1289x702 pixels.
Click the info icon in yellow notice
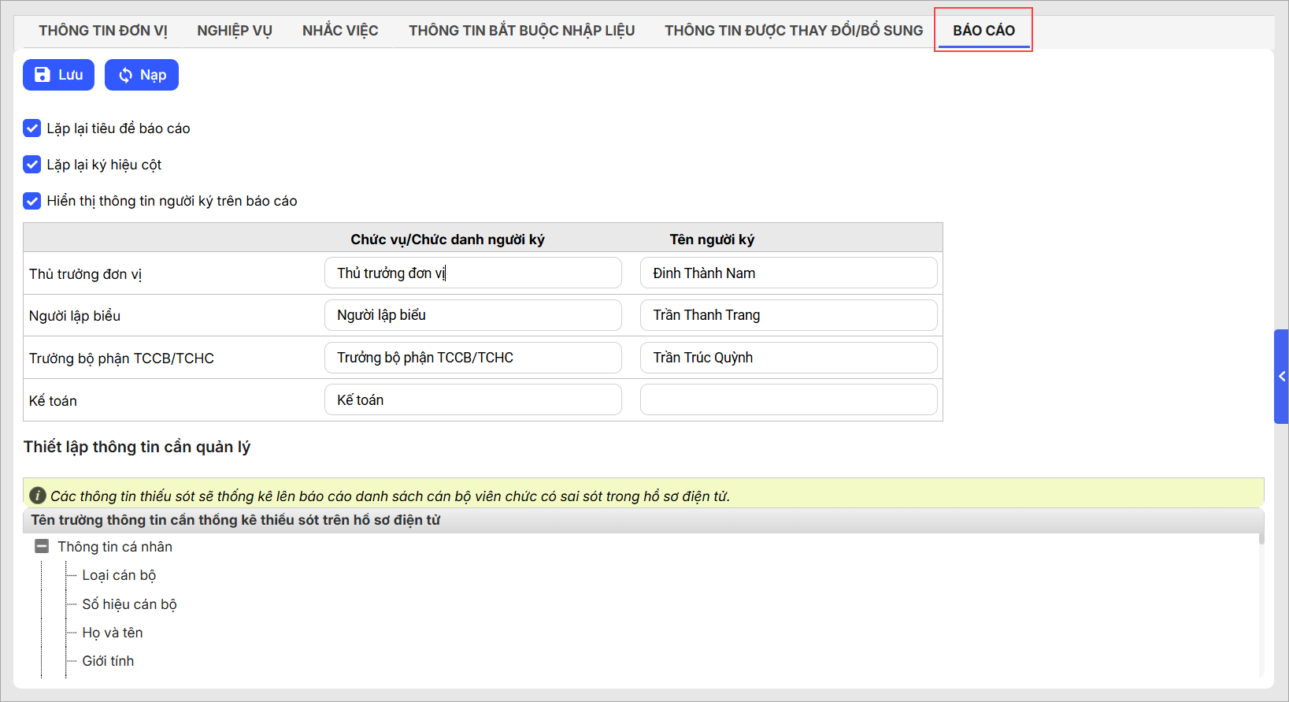pyautogui.click(x=37, y=496)
